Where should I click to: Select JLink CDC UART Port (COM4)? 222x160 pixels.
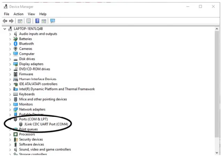pos(46,124)
